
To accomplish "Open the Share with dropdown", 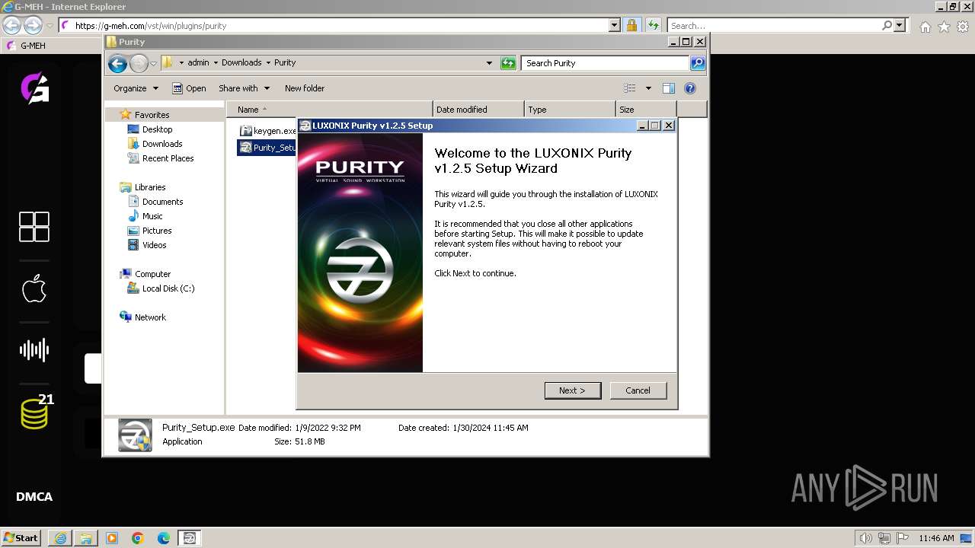I will tap(245, 88).
